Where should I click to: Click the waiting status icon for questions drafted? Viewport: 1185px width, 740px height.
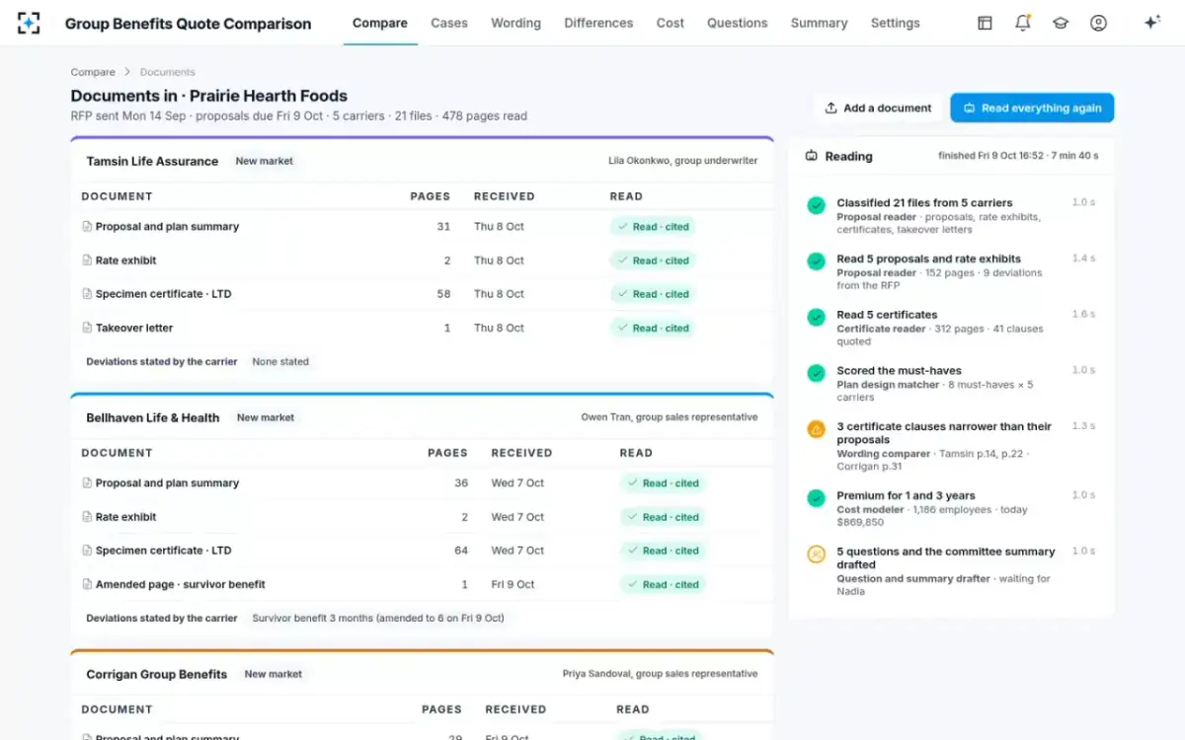click(x=816, y=555)
